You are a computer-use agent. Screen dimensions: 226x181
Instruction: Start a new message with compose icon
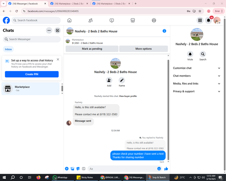pyautogui.click(x=57, y=30)
